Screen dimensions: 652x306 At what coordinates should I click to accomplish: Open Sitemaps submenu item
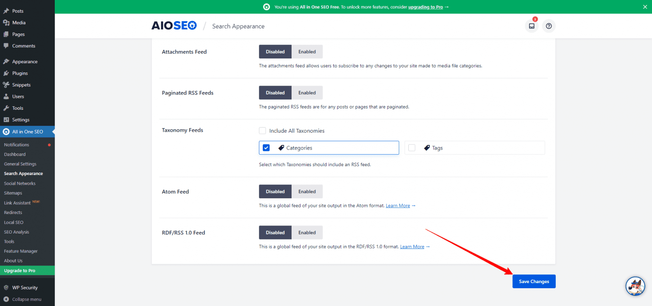(x=13, y=193)
